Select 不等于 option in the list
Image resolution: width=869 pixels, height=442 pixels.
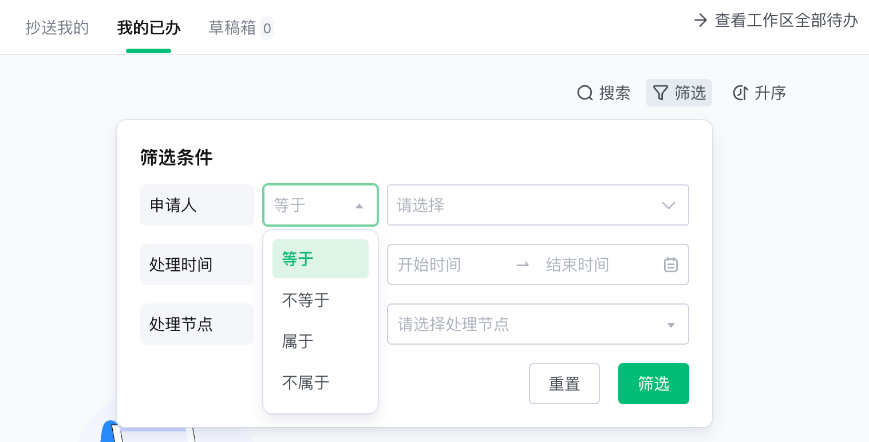[x=321, y=300]
